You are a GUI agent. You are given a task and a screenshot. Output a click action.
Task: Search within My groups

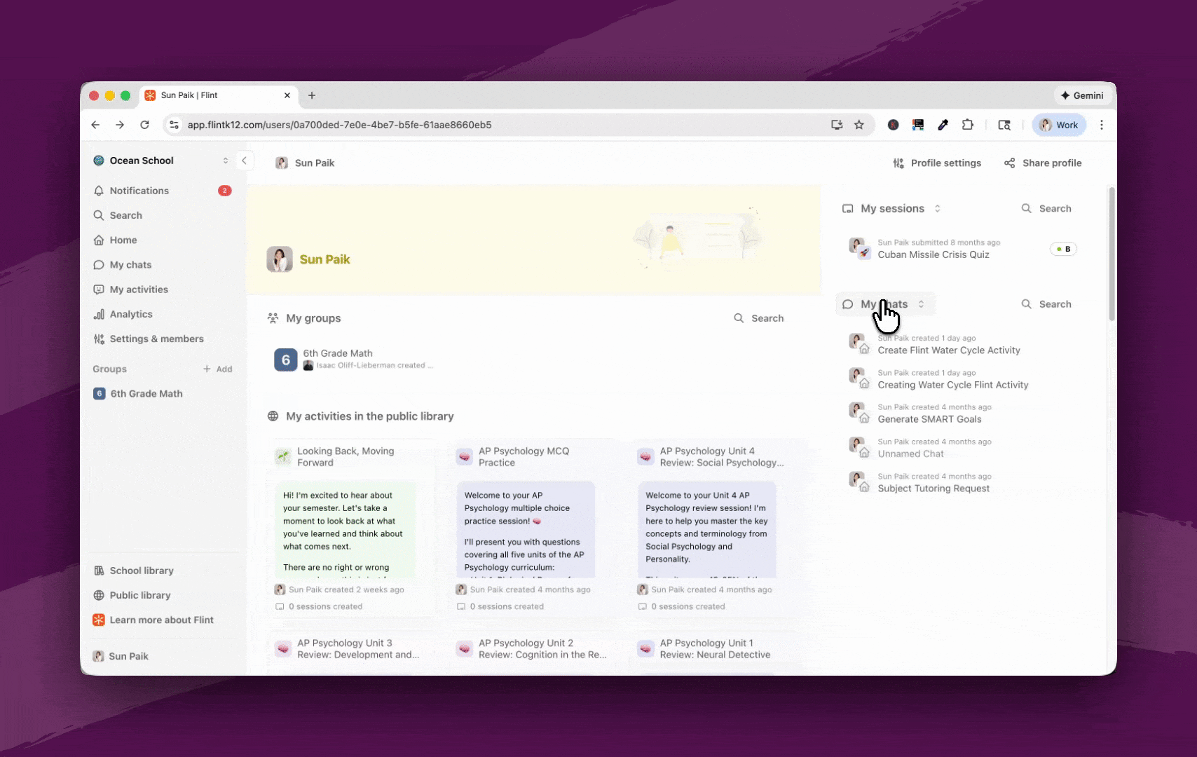(x=759, y=318)
